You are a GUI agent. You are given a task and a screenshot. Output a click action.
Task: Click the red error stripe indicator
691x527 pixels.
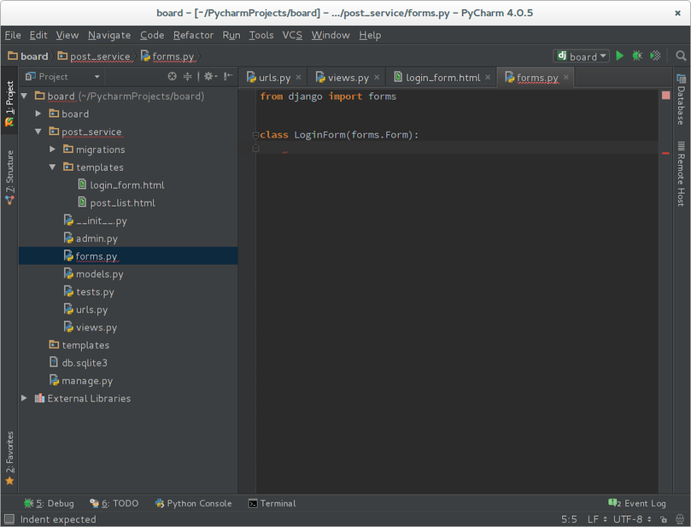pyautogui.click(x=666, y=95)
